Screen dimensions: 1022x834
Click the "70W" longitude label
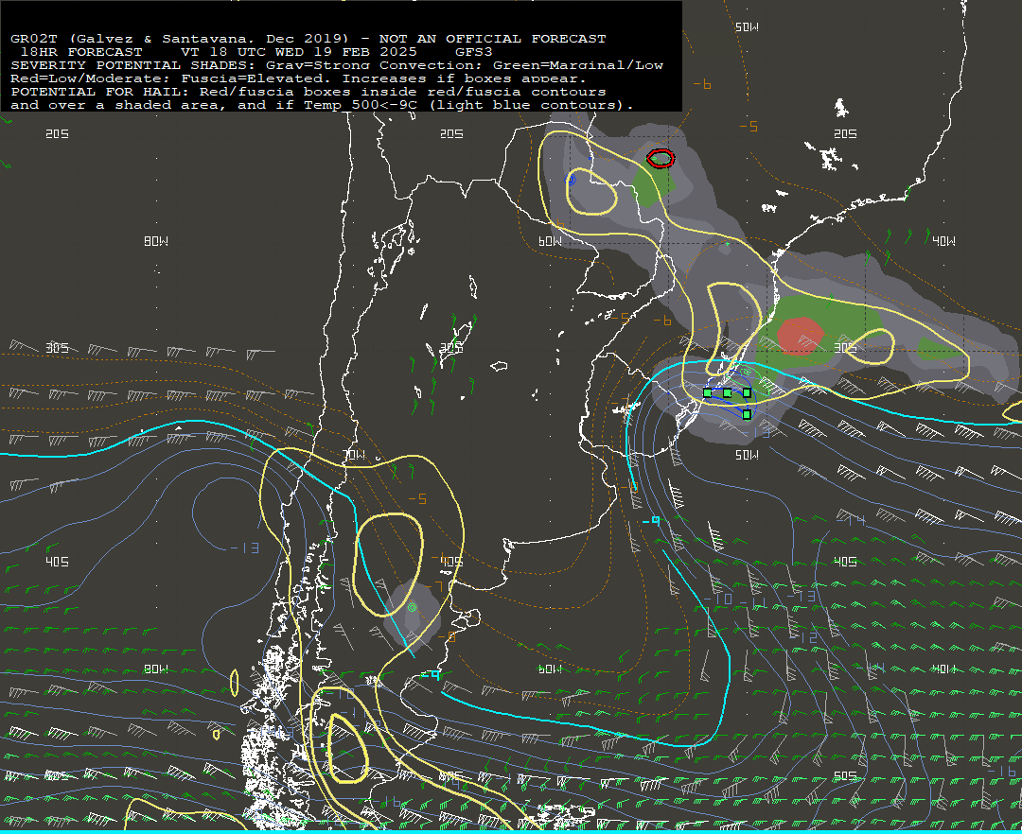coord(354,455)
